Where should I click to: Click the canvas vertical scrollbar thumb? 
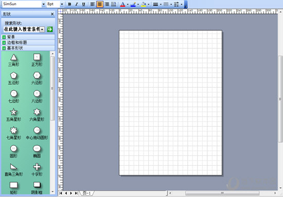click(280, 99)
